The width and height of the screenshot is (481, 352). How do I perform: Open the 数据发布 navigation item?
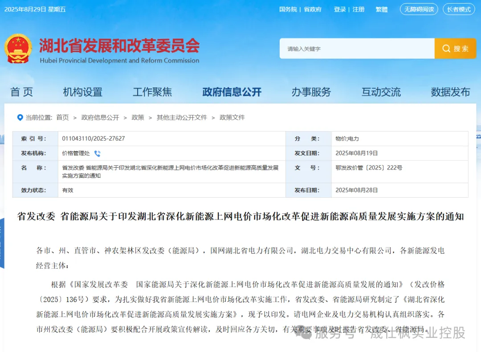point(450,92)
